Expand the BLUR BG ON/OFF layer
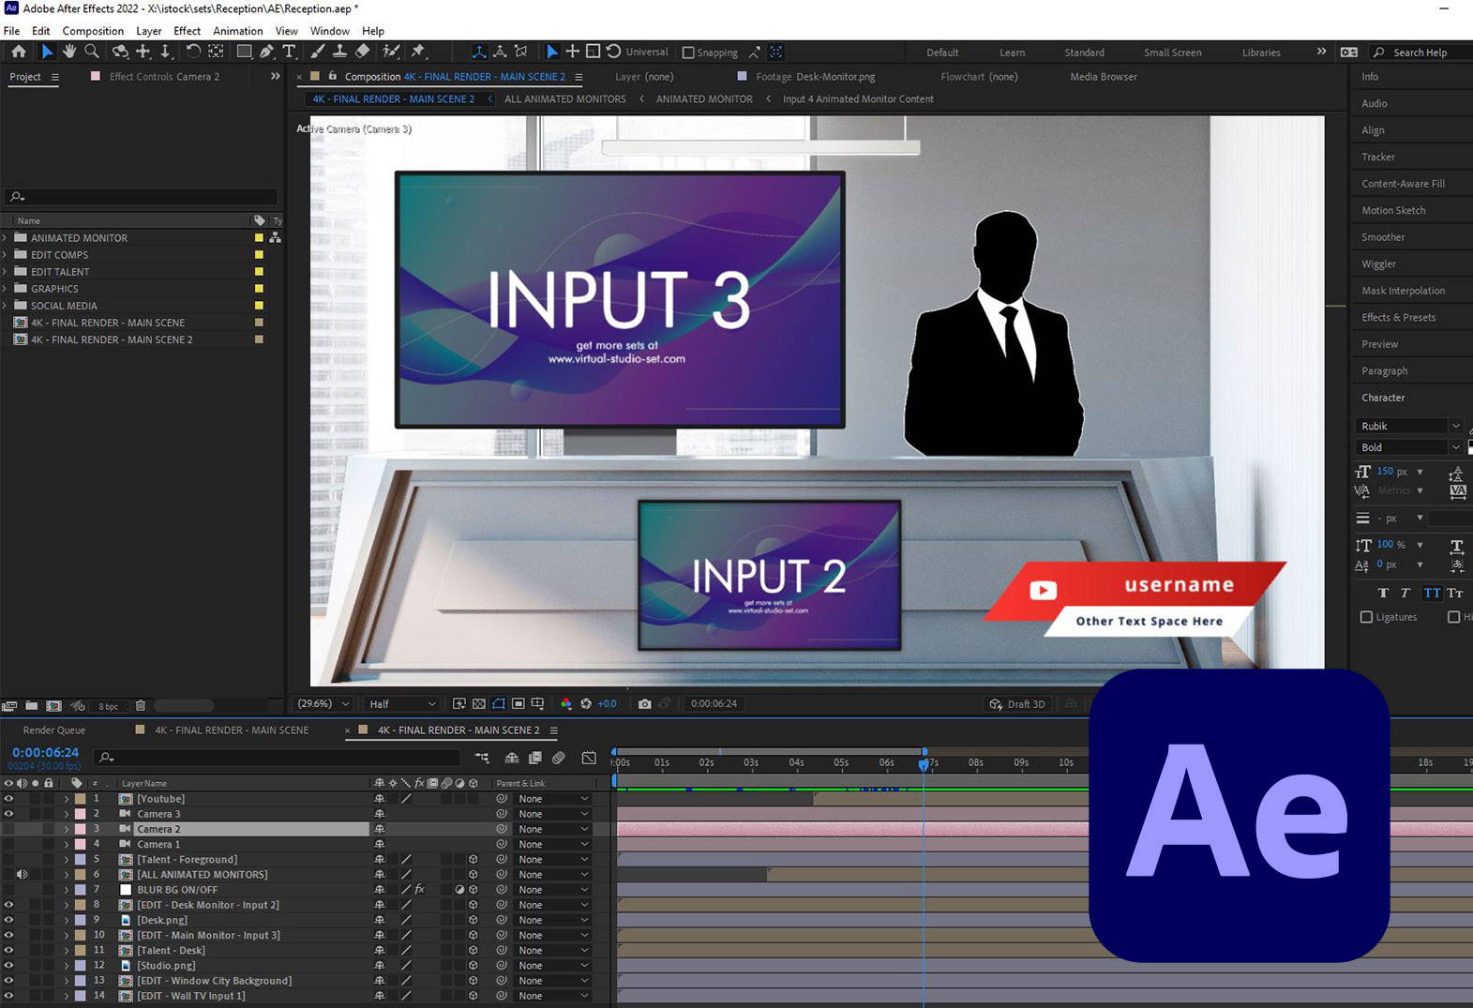This screenshot has width=1473, height=1008. click(66, 890)
